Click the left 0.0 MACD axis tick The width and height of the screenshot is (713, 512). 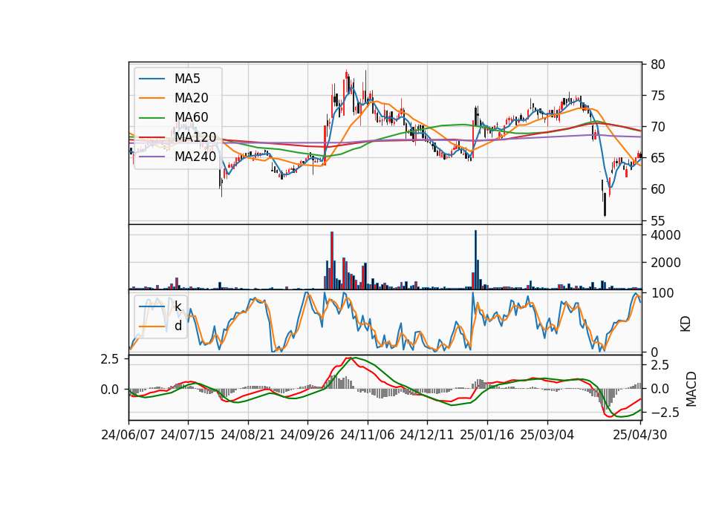point(110,390)
